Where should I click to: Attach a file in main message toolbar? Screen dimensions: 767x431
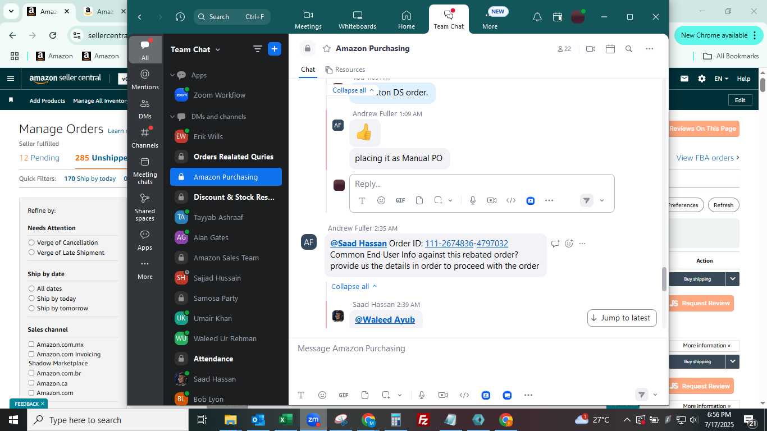coord(365,395)
